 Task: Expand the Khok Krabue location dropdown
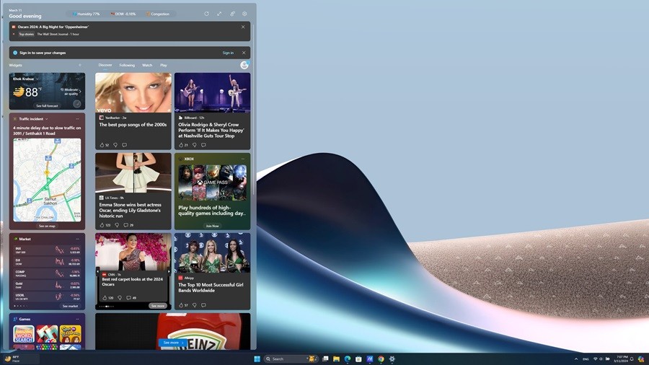tap(36, 79)
